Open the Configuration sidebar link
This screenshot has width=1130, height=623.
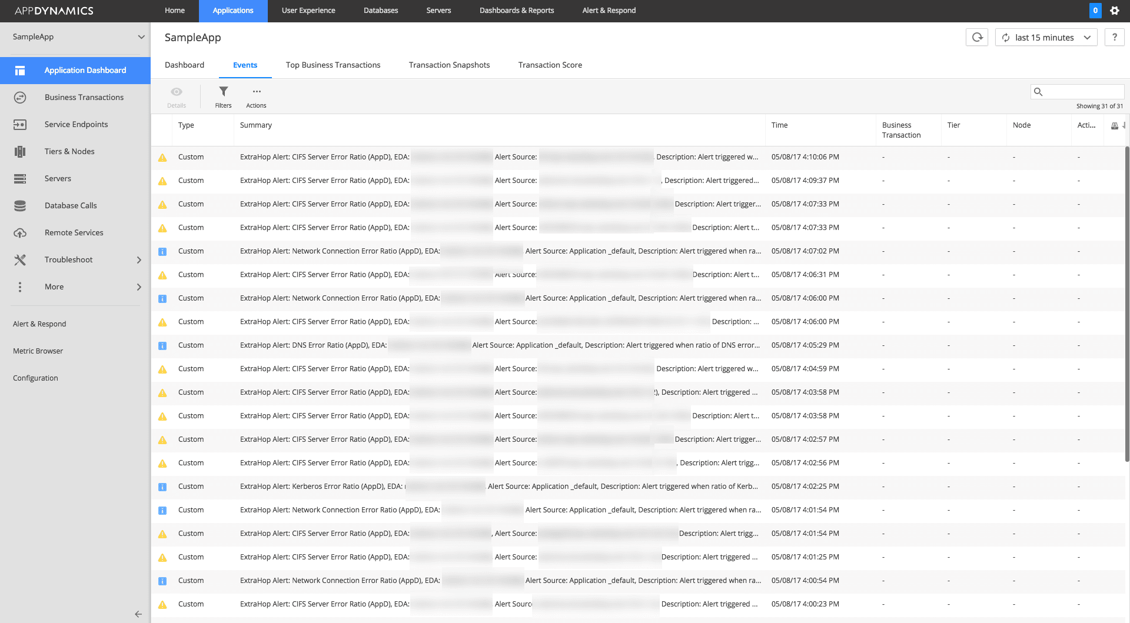tap(35, 378)
